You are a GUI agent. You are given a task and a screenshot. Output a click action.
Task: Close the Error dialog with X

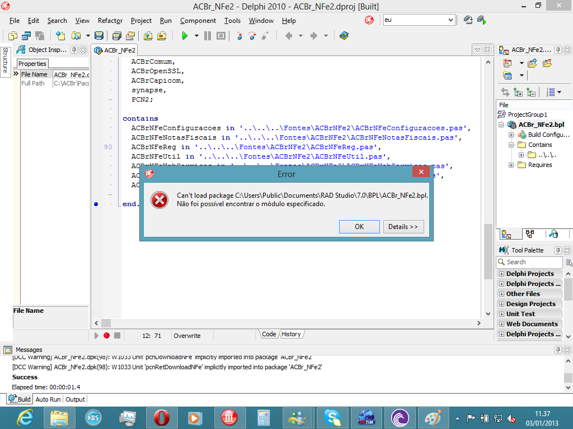coord(421,172)
